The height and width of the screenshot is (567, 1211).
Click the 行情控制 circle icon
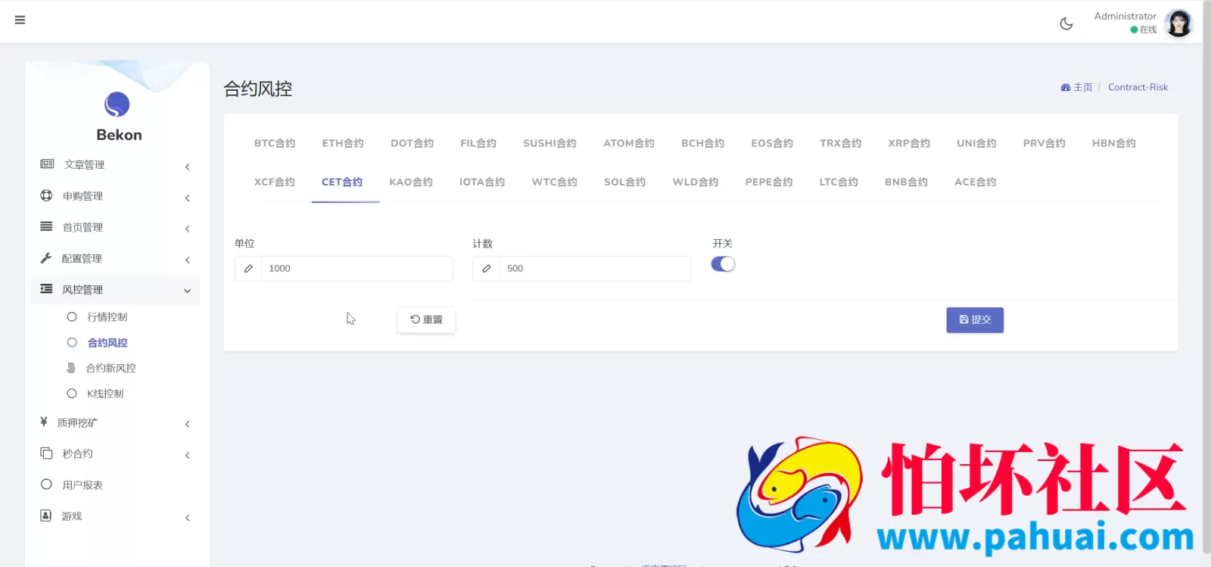tap(72, 316)
